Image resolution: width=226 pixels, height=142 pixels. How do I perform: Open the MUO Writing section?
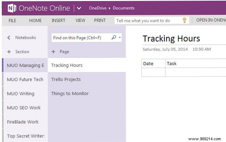25,94
